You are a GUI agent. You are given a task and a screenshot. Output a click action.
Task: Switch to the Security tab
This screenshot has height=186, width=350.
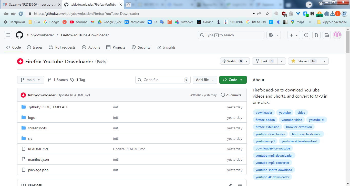(141, 47)
